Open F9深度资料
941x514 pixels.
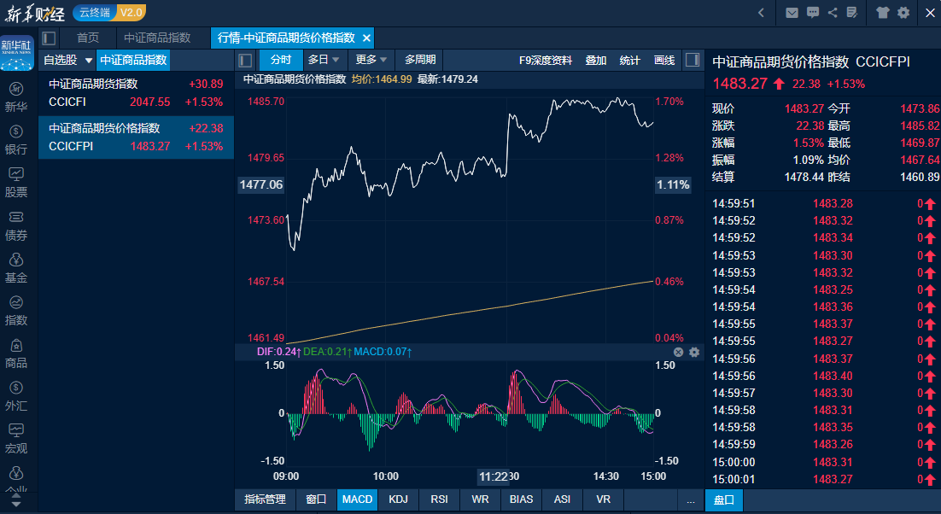coord(546,60)
